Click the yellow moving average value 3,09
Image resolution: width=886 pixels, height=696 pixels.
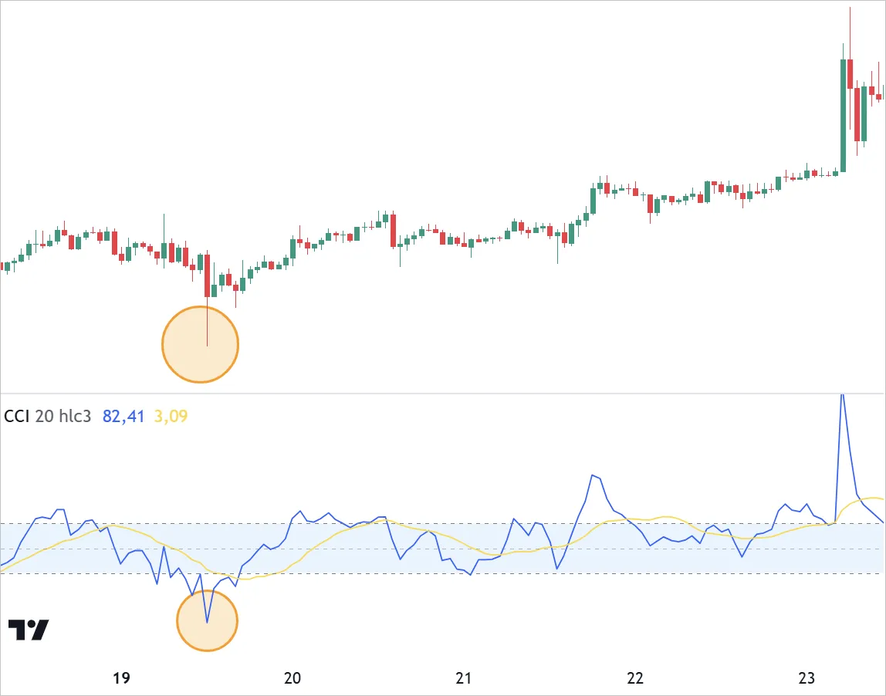coord(171,417)
